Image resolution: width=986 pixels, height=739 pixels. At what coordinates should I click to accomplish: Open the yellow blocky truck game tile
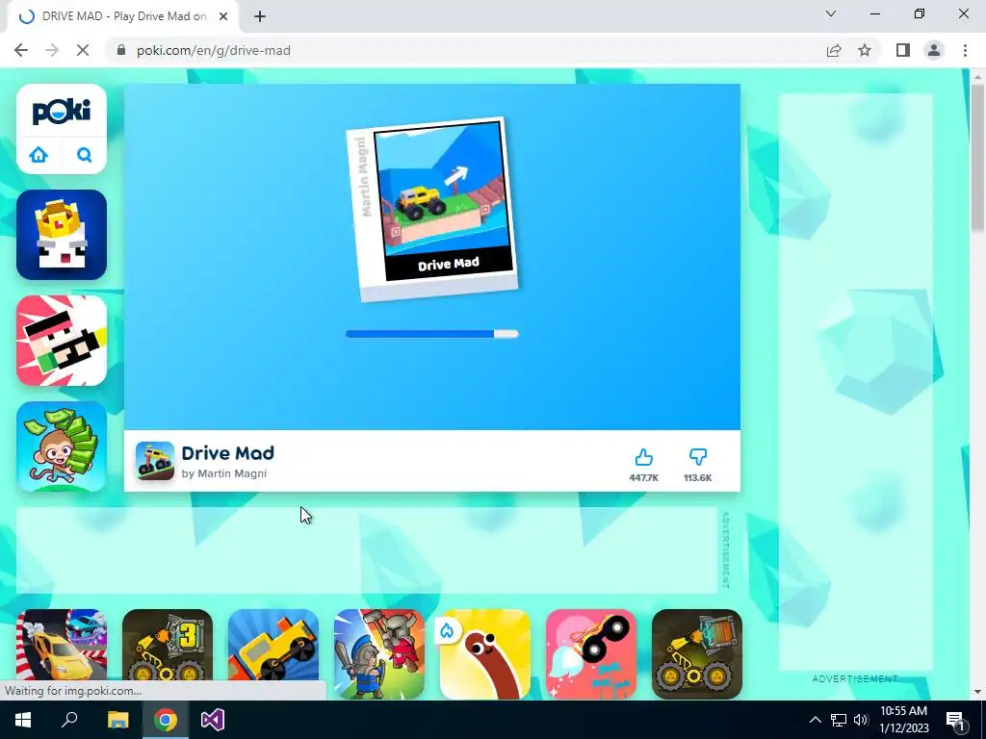[x=272, y=653]
